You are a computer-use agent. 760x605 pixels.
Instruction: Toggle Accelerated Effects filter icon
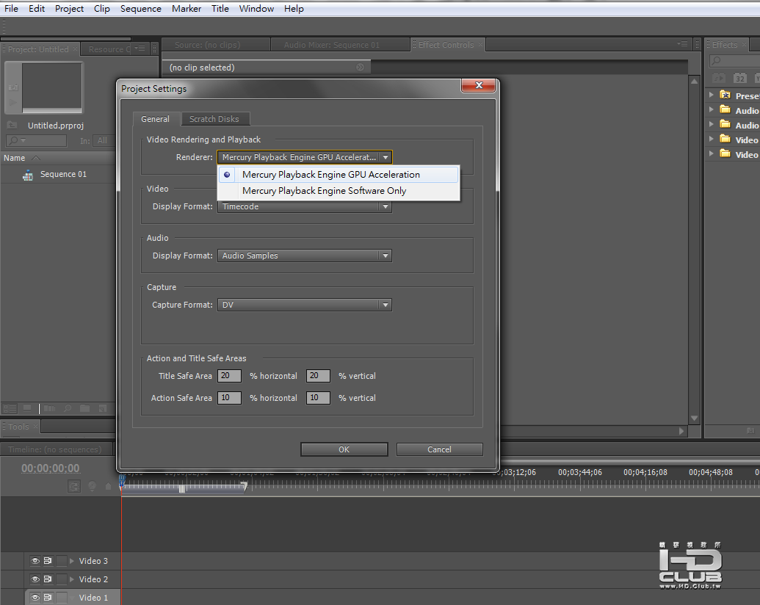718,78
